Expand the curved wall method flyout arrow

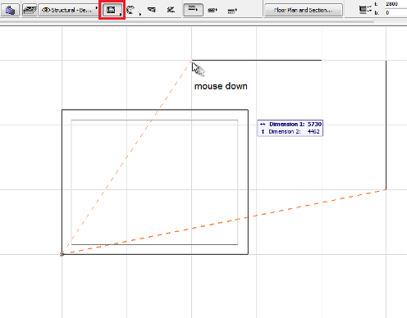(x=140, y=14)
